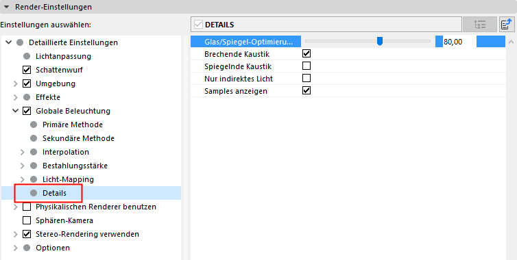Click the scroll up arrow in details list

click(511, 42)
